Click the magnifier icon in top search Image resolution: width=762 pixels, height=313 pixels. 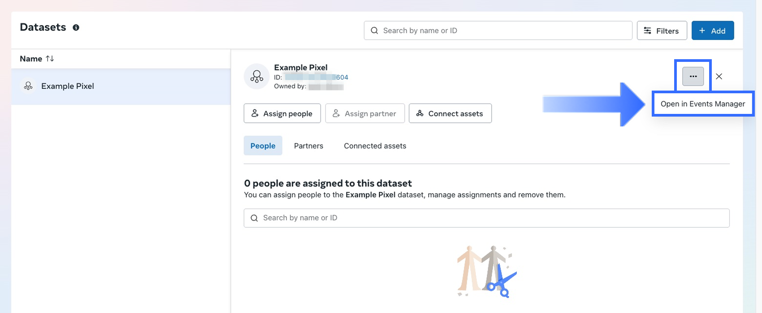374,30
